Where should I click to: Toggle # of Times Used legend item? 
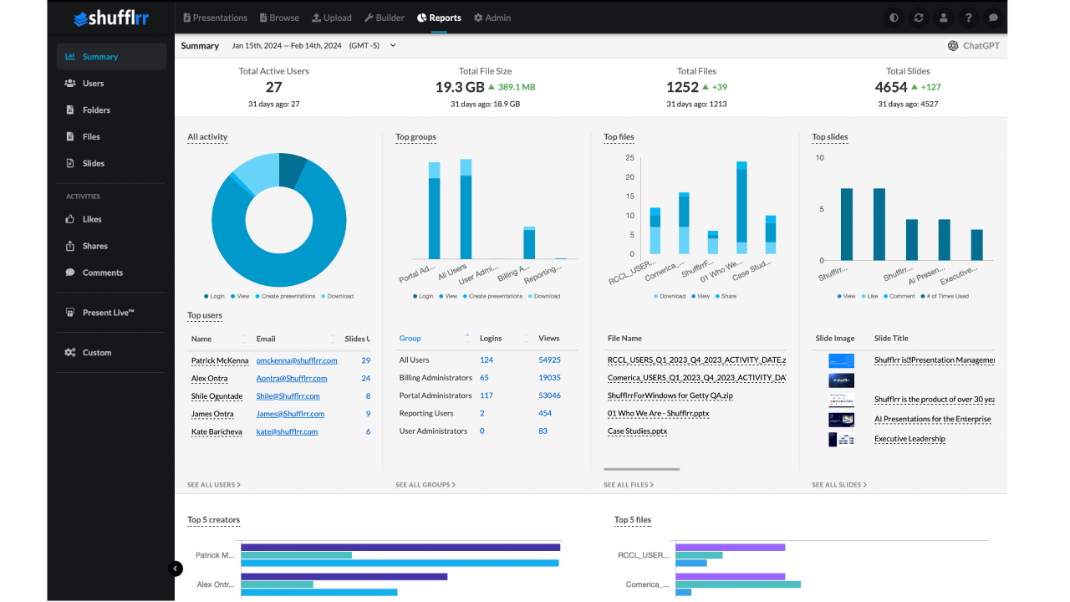coord(944,296)
